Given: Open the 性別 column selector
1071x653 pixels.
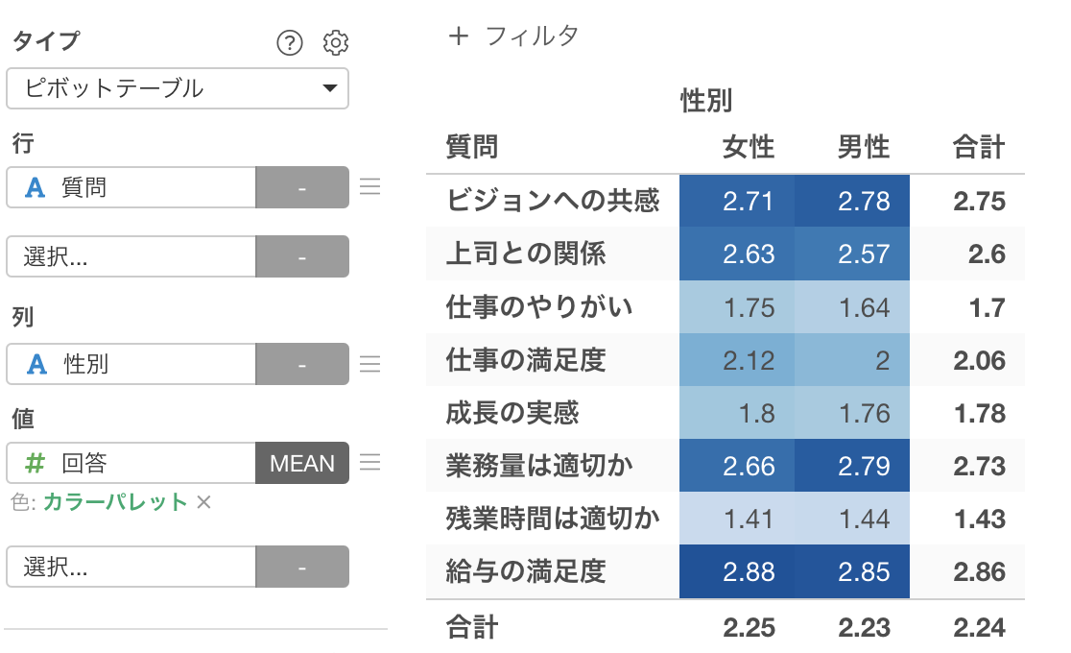Looking at the screenshot, I should coord(131,364).
